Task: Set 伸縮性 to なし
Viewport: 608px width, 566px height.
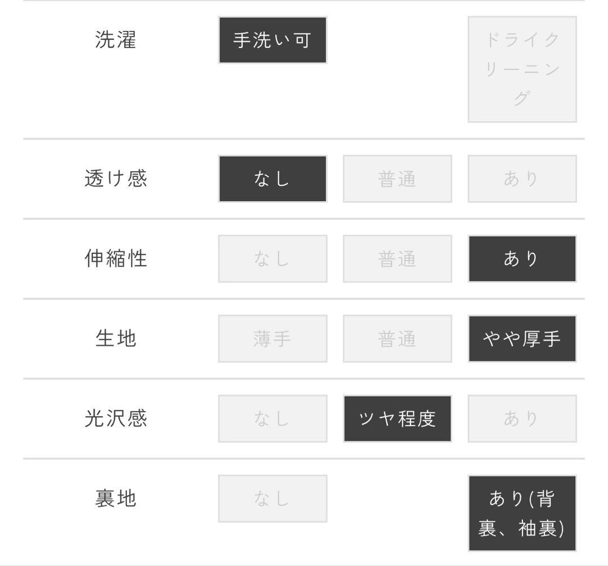Action: point(272,259)
